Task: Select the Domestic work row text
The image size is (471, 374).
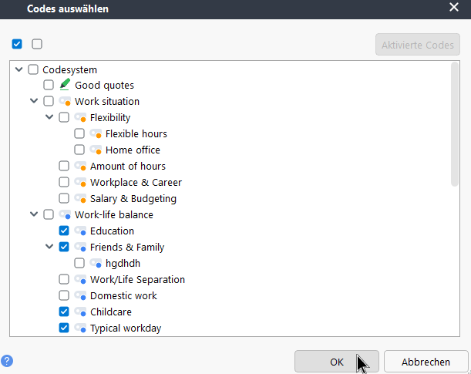Action: click(x=123, y=296)
